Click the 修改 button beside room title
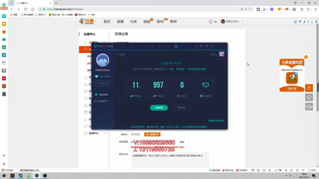This screenshot has height=179, width=319. [x=182, y=142]
